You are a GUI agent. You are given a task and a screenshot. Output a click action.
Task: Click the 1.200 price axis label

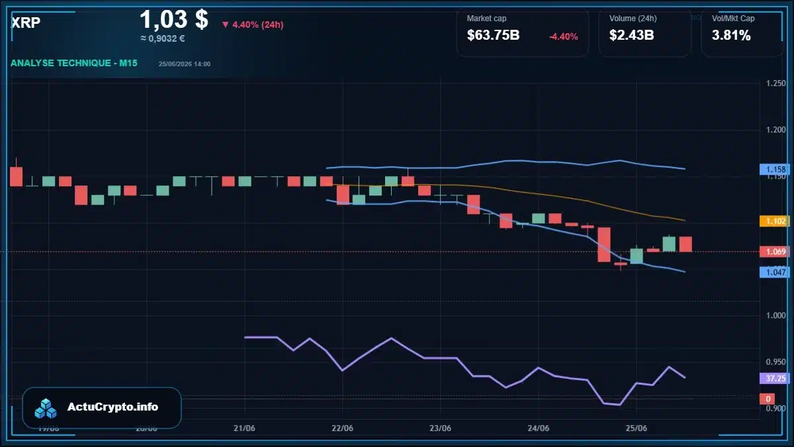tap(775, 130)
